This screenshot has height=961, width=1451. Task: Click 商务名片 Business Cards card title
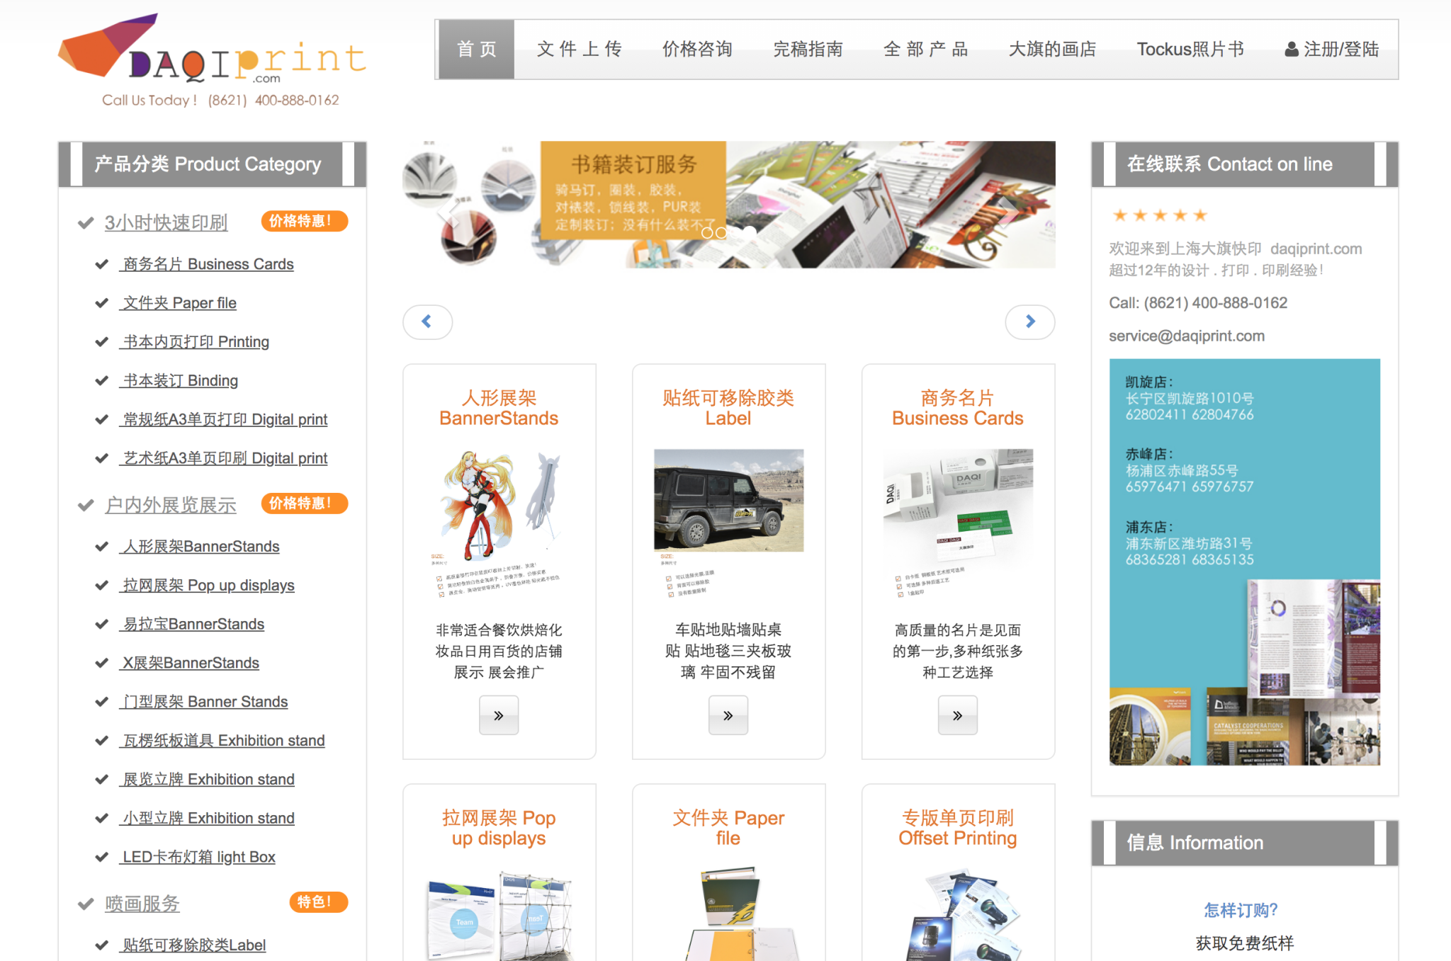(957, 408)
